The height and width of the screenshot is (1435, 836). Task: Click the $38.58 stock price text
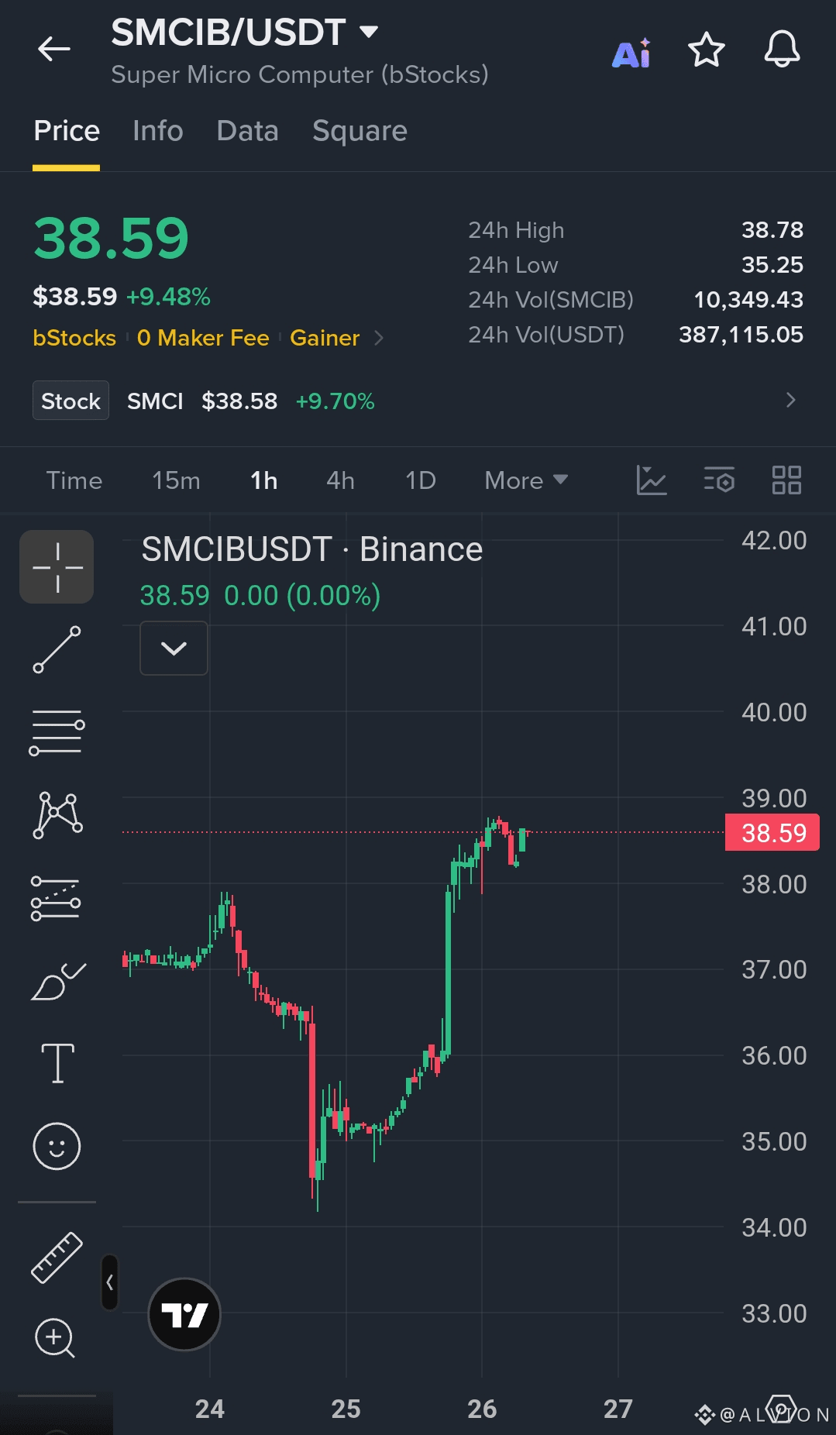239,401
